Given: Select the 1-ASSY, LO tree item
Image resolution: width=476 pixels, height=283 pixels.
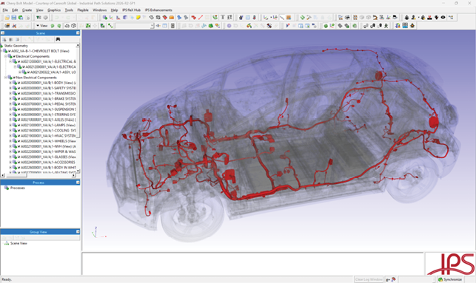Looking at the screenshot, I should click(53, 72).
